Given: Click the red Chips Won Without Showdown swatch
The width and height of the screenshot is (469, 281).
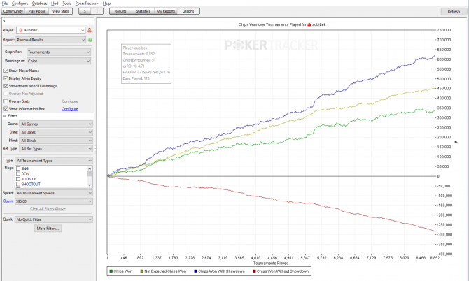Looking at the screenshot, I should pos(254,271).
